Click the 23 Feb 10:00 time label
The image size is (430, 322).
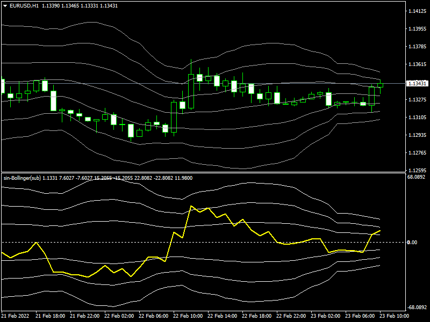[394, 316]
